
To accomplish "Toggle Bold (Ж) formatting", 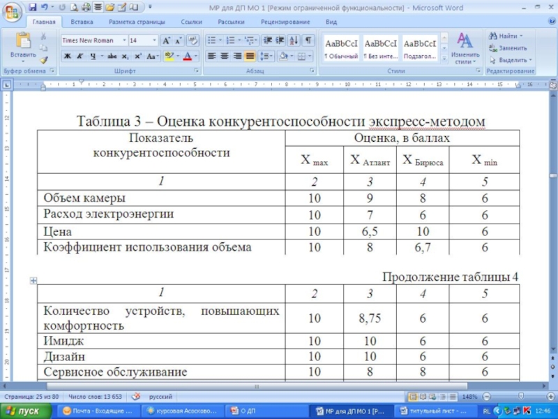I will tap(68, 57).
